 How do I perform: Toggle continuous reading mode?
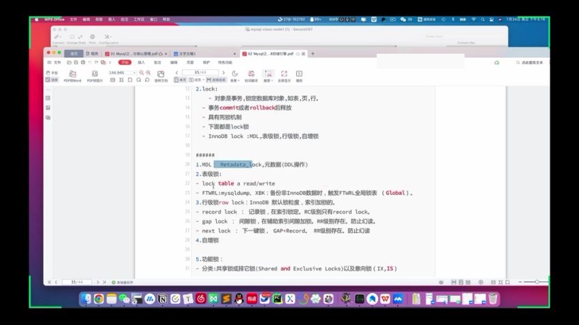[x=217, y=80]
